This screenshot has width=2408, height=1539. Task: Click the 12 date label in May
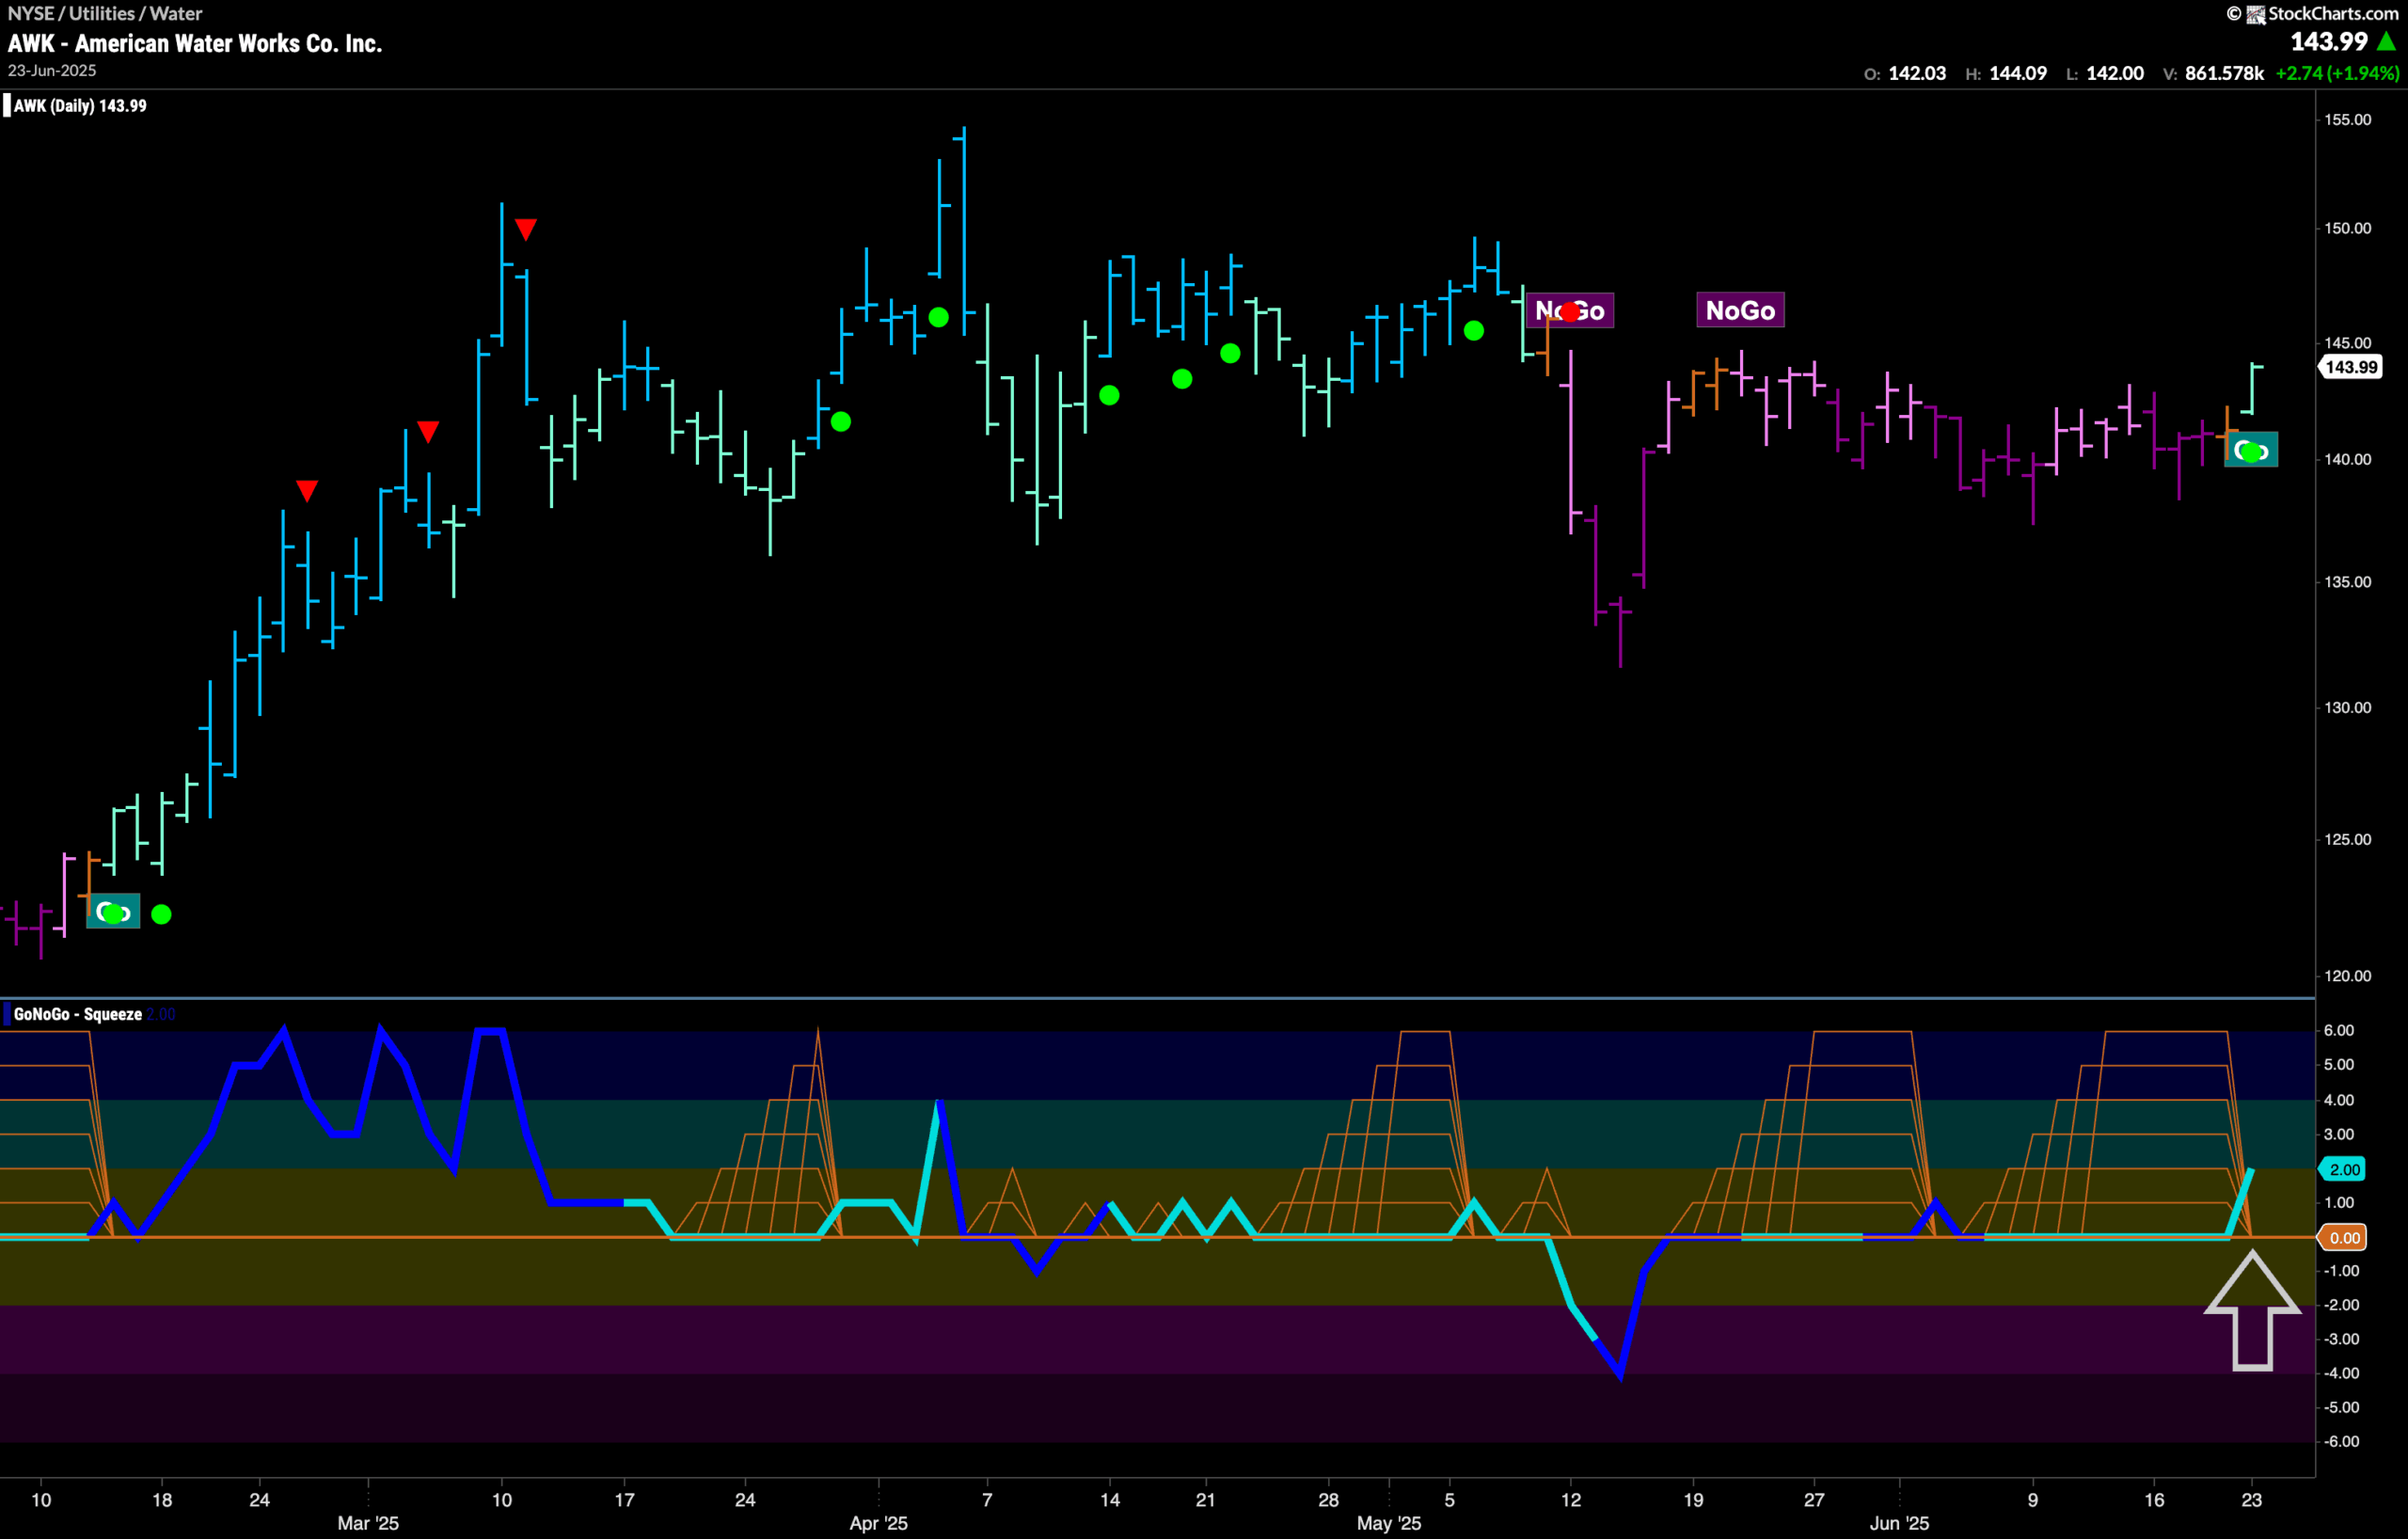1571,1500
